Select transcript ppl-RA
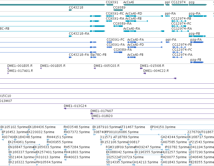214x166 pixels. (167, 16)
